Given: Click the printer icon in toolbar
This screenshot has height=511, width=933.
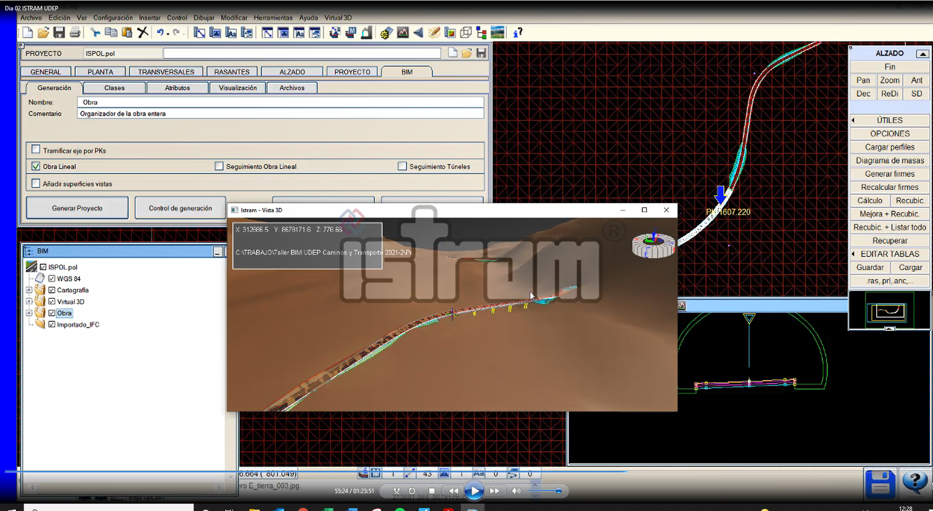Looking at the screenshot, I should coord(75,33).
